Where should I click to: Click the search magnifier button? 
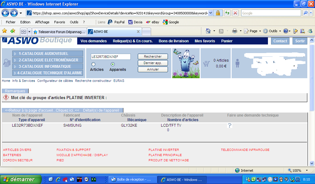pyautogui.click(x=305, y=13)
